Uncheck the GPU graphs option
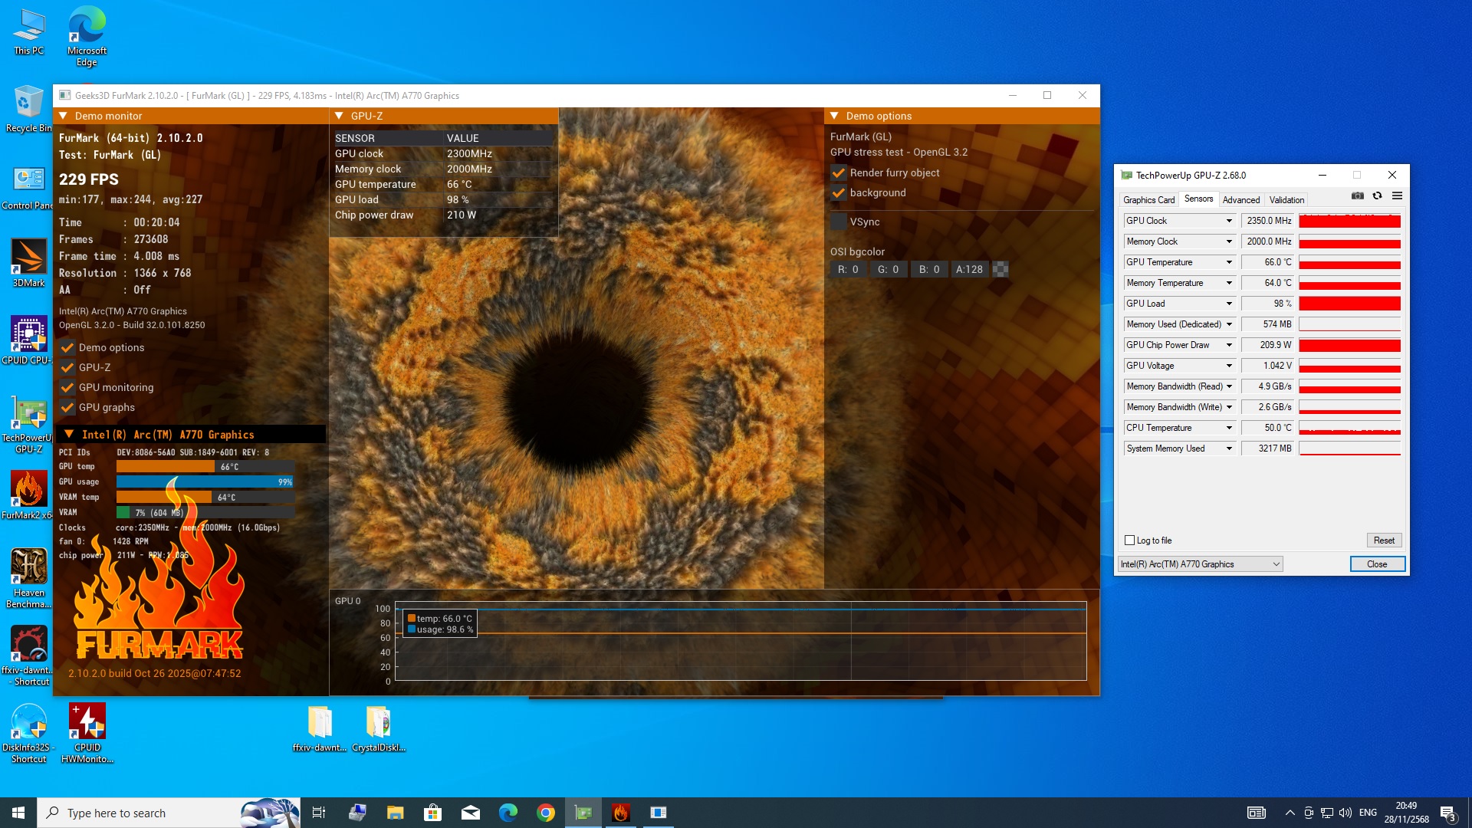 [x=67, y=407]
